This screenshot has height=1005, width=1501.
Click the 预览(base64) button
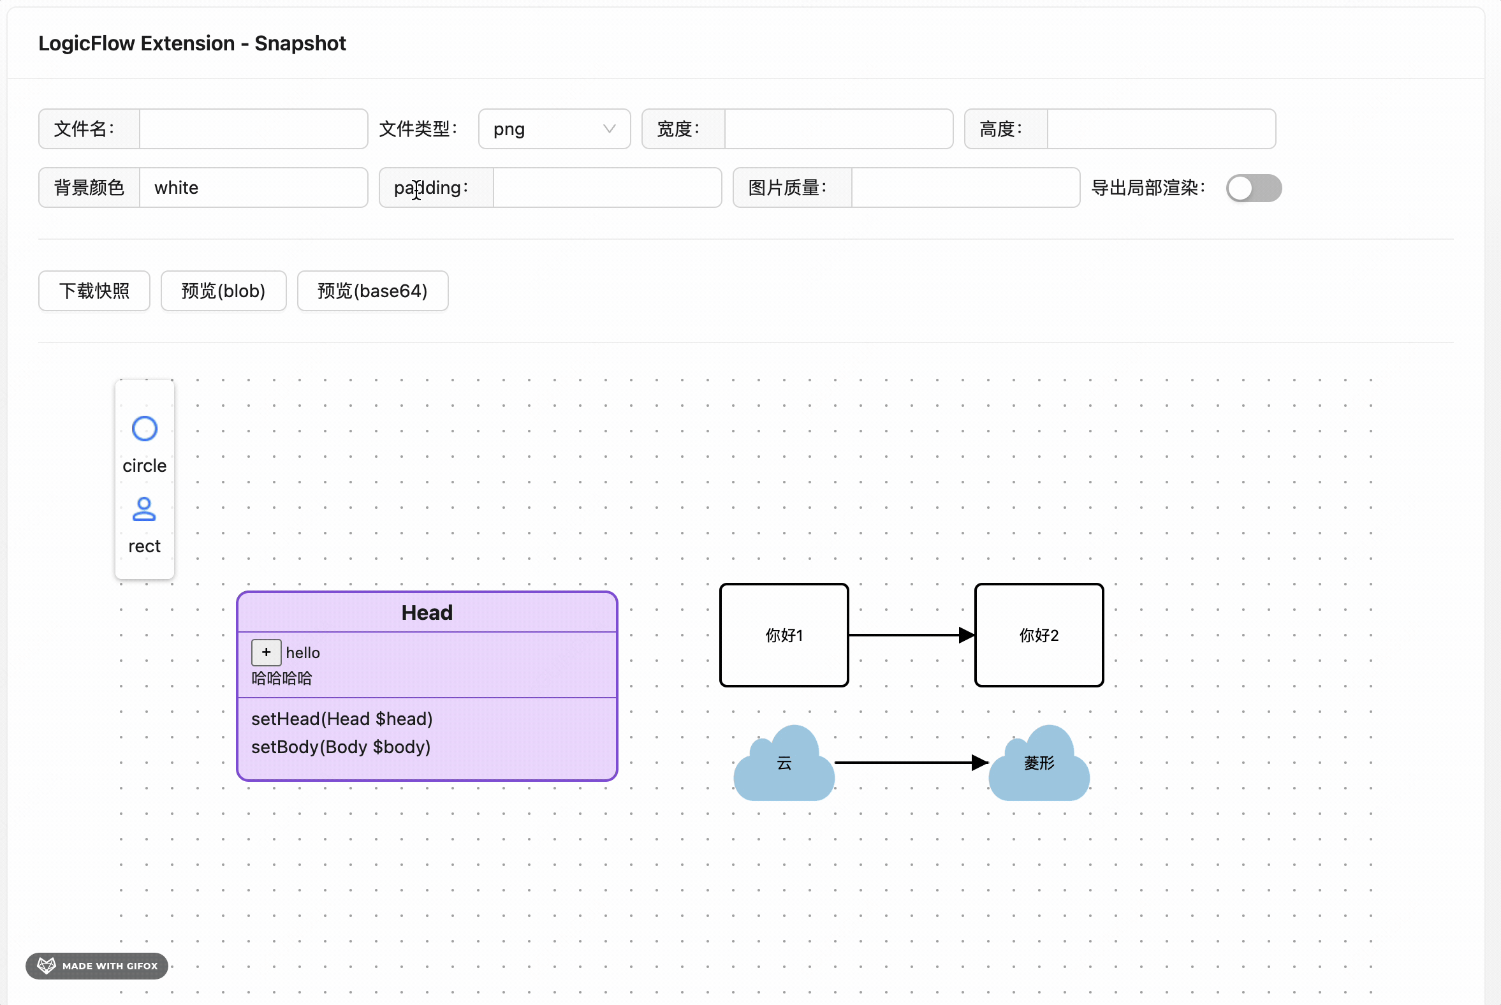tap(372, 291)
